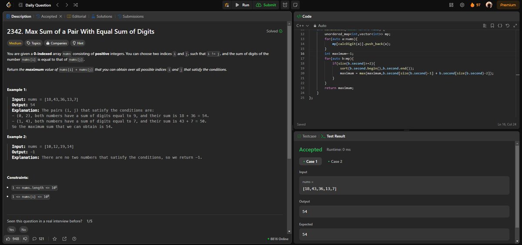Image resolution: width=522 pixels, height=245 pixels.
Task: Expand the Companies tag
Action: [57, 43]
